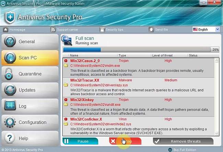The height and width of the screenshot is (152, 223).
Task: Click folder icon next to rundll.exe path
Action: tap(66, 104)
